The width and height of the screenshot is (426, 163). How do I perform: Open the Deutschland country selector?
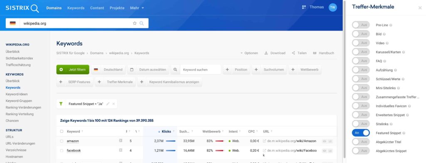(x=108, y=70)
